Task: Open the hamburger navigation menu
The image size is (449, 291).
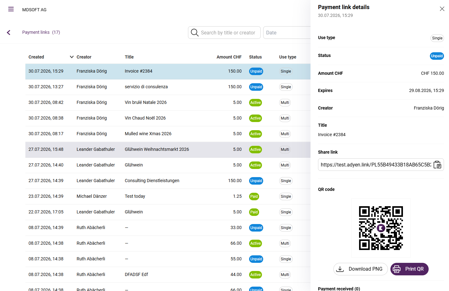Action: point(11,9)
